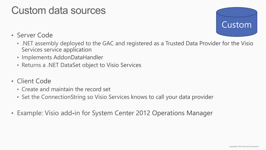This screenshot has width=266, height=150.
Task: Select the slide title "Custom data sources"
Action: [x=59, y=10]
